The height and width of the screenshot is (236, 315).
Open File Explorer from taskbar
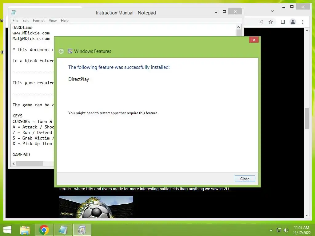[x=25, y=230]
